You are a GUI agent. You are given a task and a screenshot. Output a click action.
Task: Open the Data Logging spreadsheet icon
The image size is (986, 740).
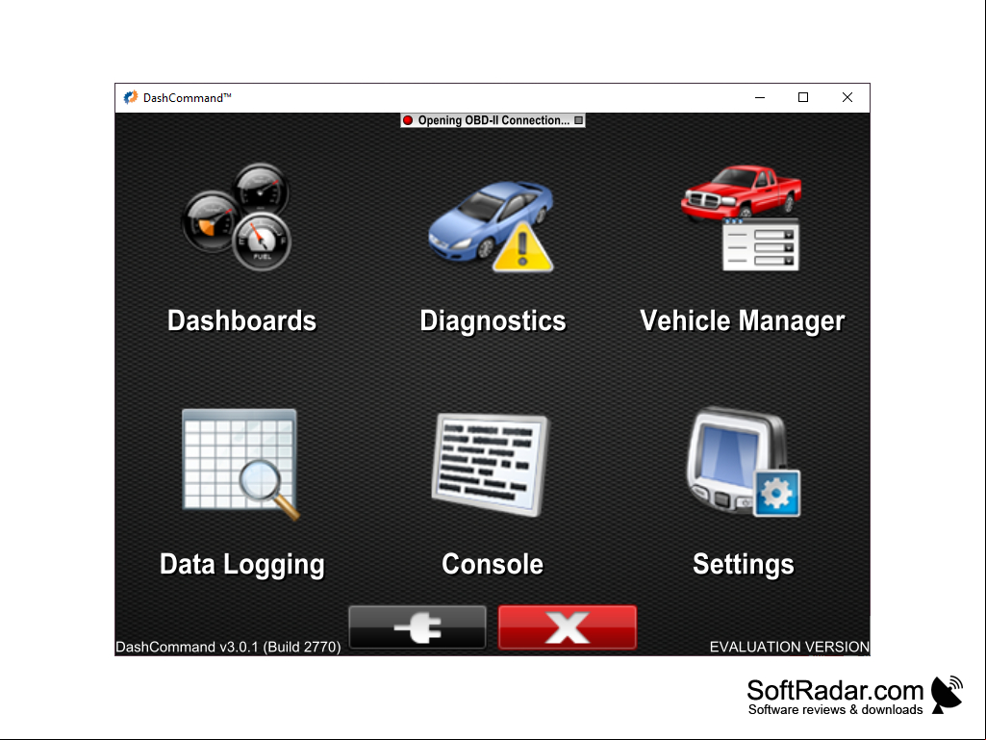pyautogui.click(x=240, y=465)
